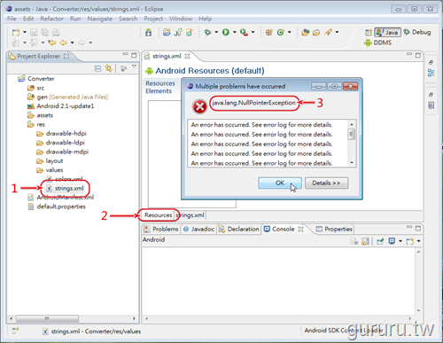Click the New file toolbar icon

(16, 33)
